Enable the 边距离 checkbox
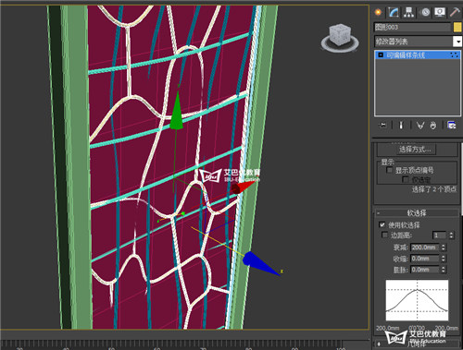Image resolution: width=463 pixels, height=350 pixels. coord(384,235)
